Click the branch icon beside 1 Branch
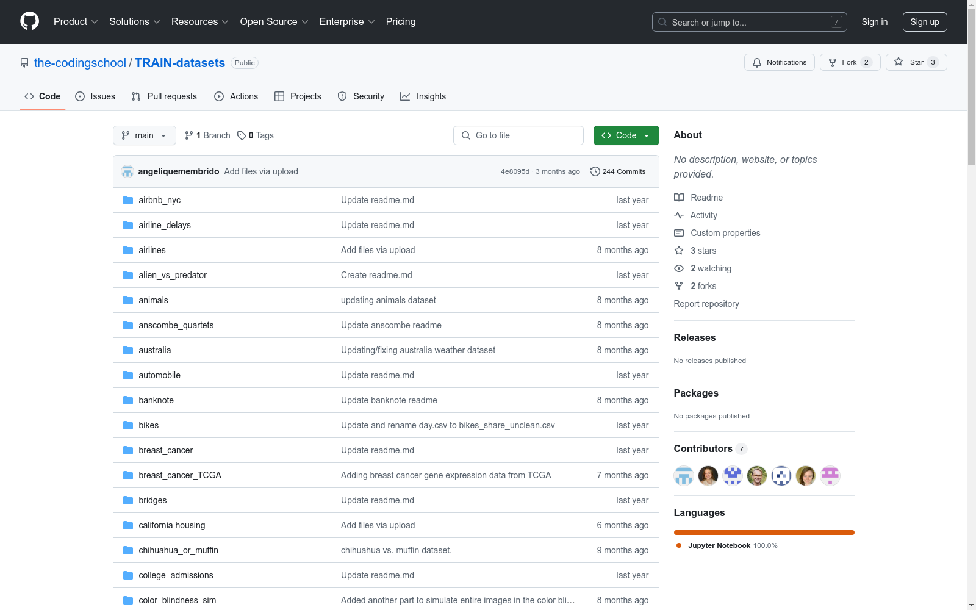 click(189, 135)
